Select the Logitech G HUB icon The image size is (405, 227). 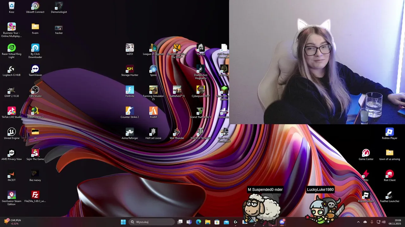(11, 71)
